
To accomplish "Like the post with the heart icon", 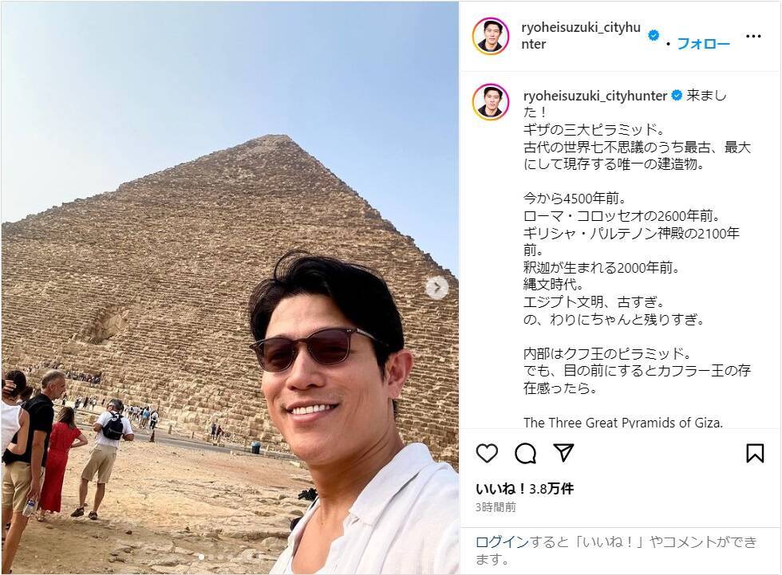I will [x=487, y=454].
